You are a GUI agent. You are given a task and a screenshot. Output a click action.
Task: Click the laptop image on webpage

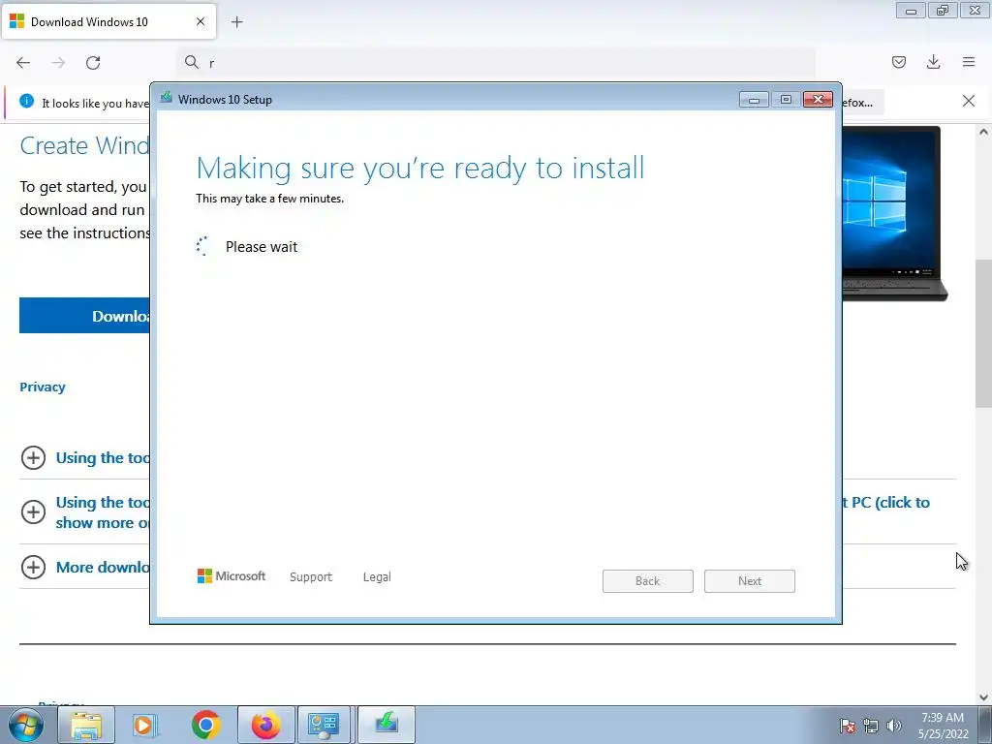(893, 214)
